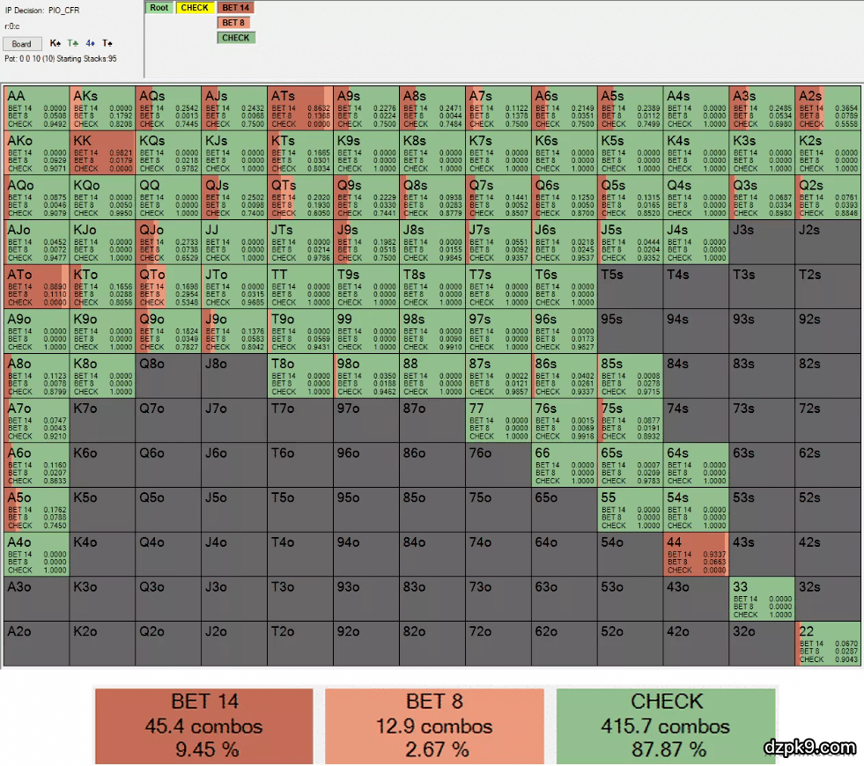The width and height of the screenshot is (864, 766).
Task: Open the BET 8 tree node
Action: click(235, 23)
